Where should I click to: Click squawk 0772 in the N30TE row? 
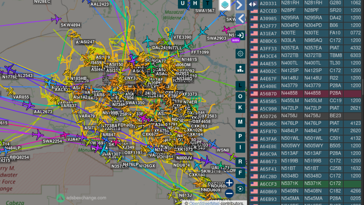355,33
